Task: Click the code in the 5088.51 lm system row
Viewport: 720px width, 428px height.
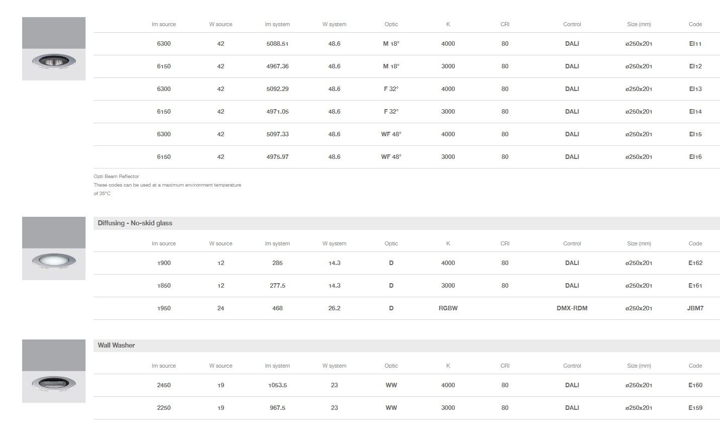Action: pyautogui.click(x=695, y=44)
